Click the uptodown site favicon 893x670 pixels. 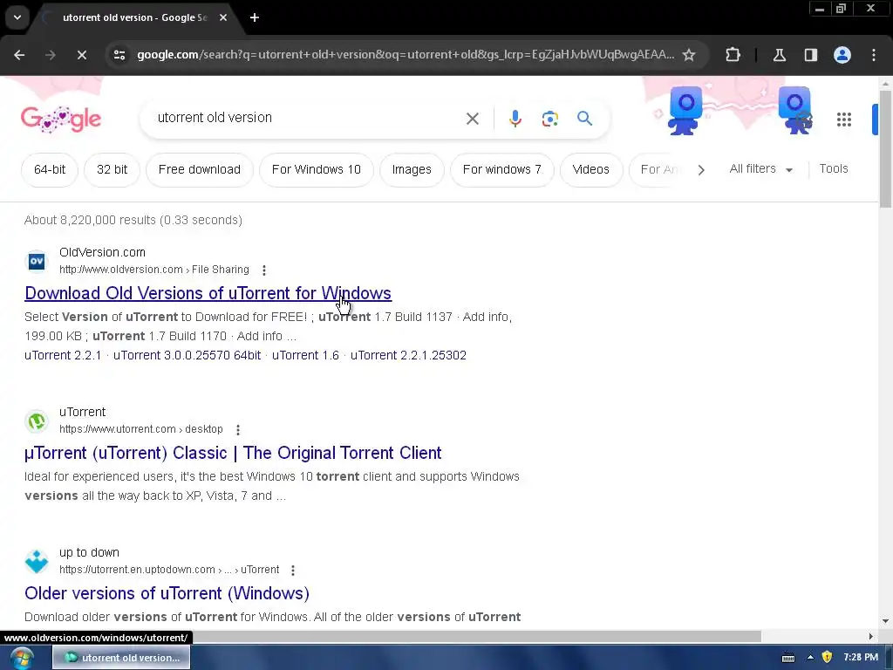pos(37,561)
